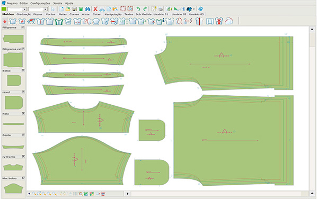Switch to the Curvas tab
This screenshot has height=200, width=318.
coord(74,14)
